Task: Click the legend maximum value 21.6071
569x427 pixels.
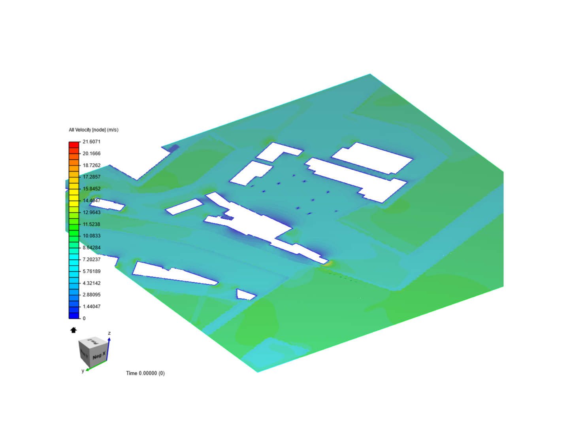Action: 91,142
